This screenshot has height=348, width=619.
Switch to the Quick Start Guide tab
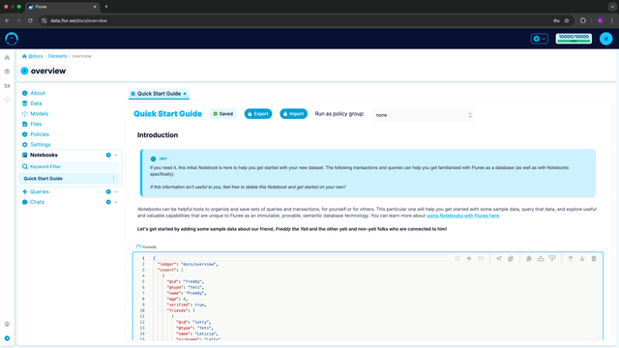(x=159, y=94)
